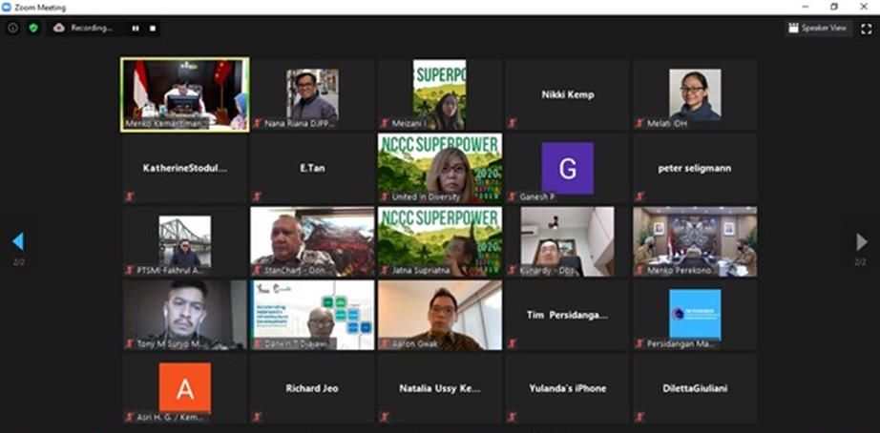Select the active speaker Menko Kemaritiman tile
Image resolution: width=880 pixels, height=433 pixels.
pyautogui.click(x=184, y=93)
